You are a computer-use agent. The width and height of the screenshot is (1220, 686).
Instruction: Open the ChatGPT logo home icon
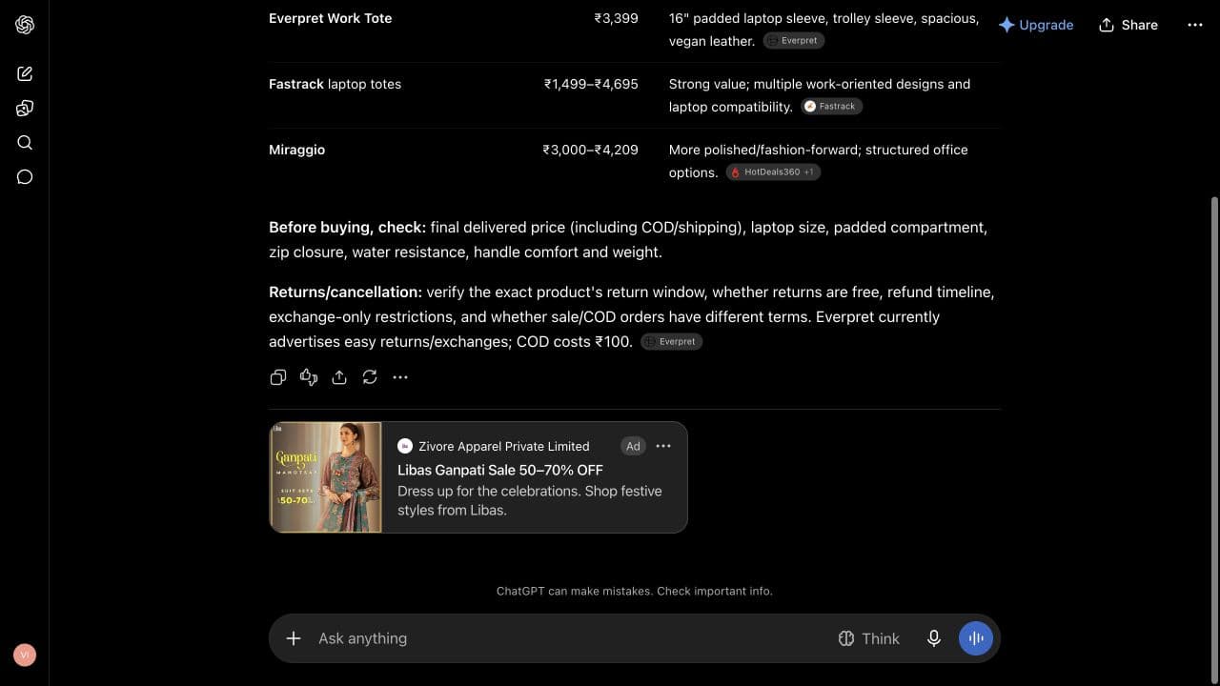click(25, 25)
